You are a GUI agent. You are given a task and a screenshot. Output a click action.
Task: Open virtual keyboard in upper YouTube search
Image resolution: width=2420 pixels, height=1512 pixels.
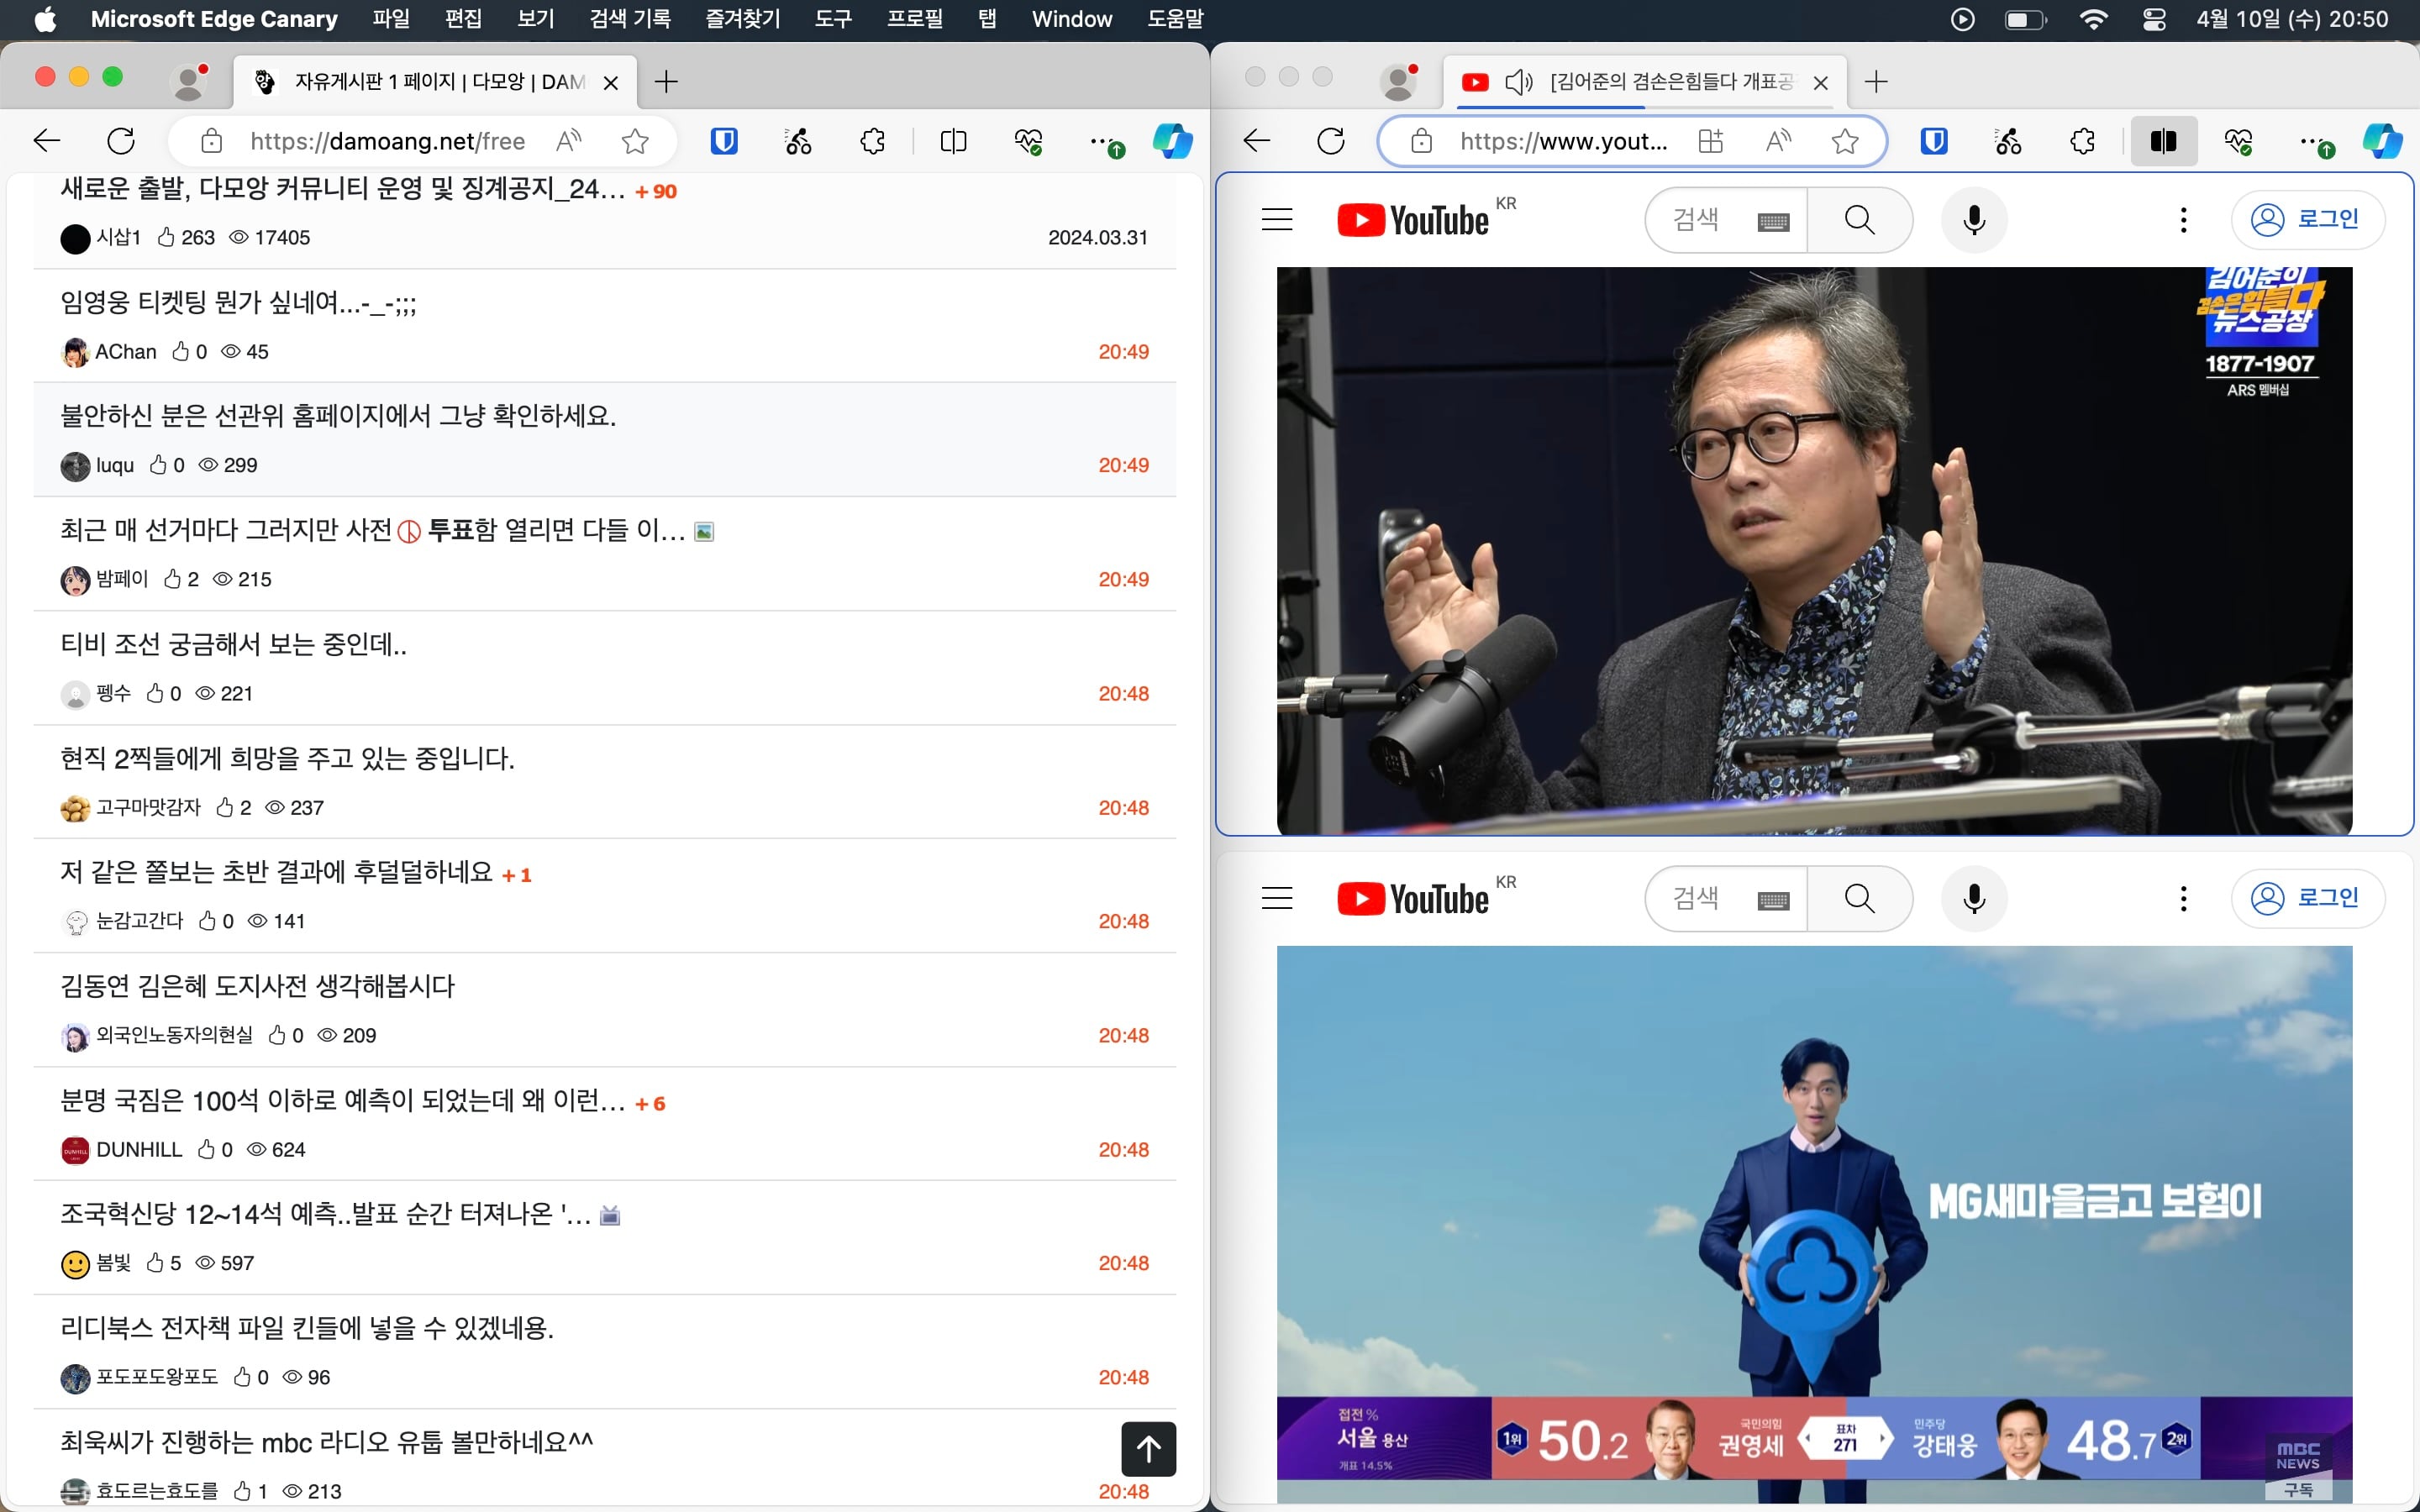(x=1773, y=222)
